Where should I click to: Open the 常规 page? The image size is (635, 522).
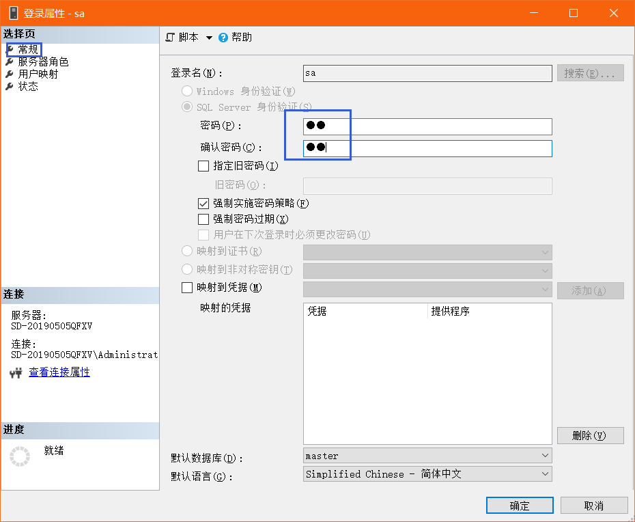[x=28, y=49]
